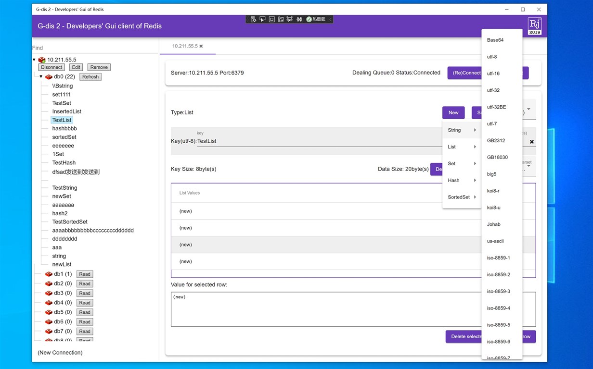Click the Edit connection button
This screenshot has height=369, width=593.
(x=76, y=67)
